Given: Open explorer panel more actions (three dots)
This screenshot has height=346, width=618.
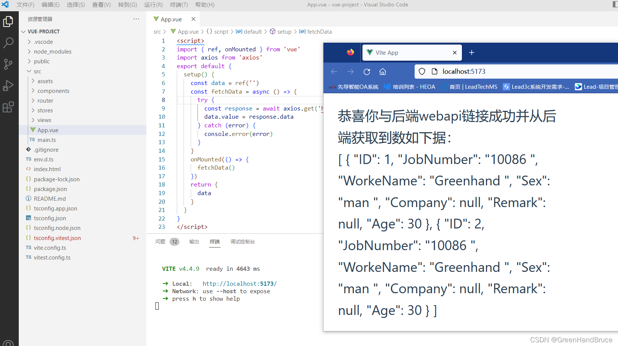Looking at the screenshot, I should pyautogui.click(x=136, y=19).
